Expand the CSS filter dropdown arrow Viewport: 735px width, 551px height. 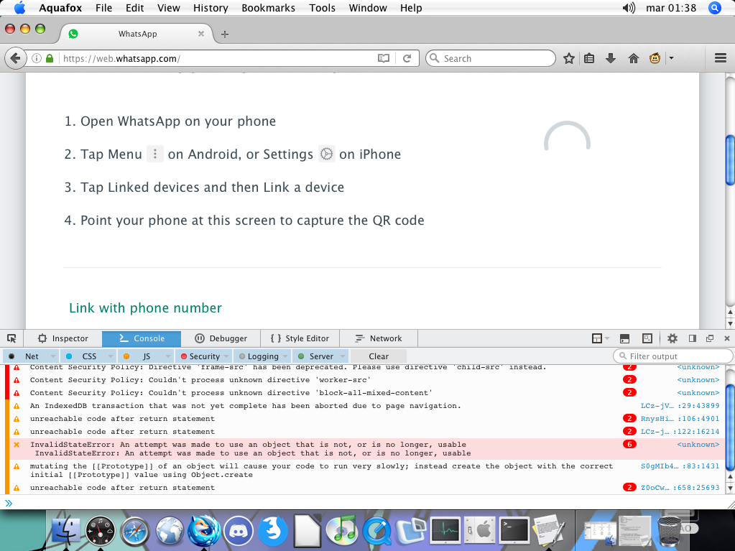tap(111, 356)
